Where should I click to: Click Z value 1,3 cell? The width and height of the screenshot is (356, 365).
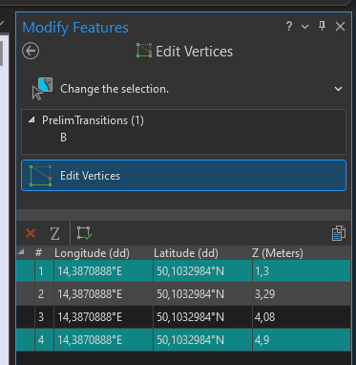(302, 271)
